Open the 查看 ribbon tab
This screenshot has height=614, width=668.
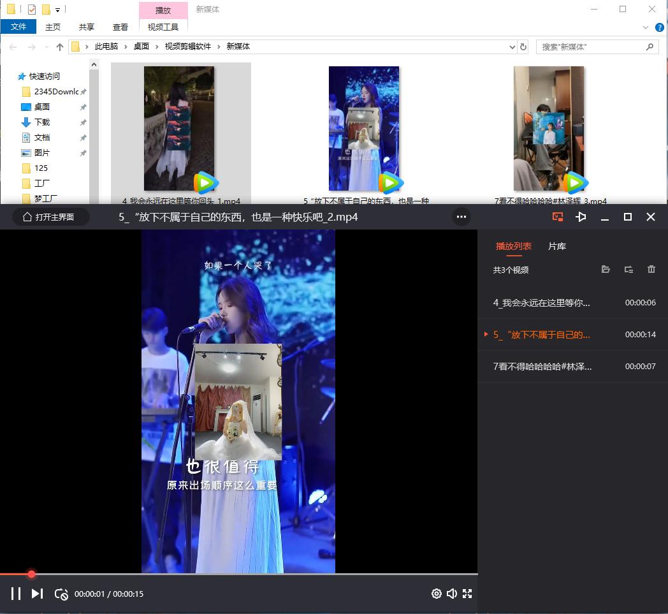pos(120,27)
